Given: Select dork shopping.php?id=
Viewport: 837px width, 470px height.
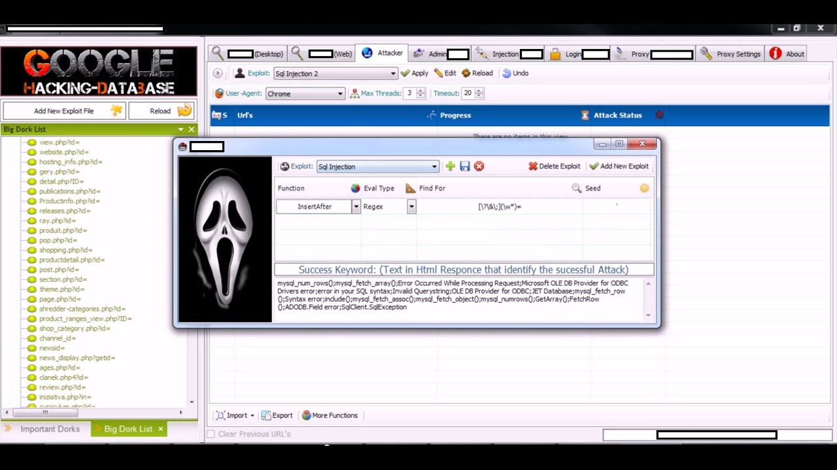Looking at the screenshot, I should point(65,250).
